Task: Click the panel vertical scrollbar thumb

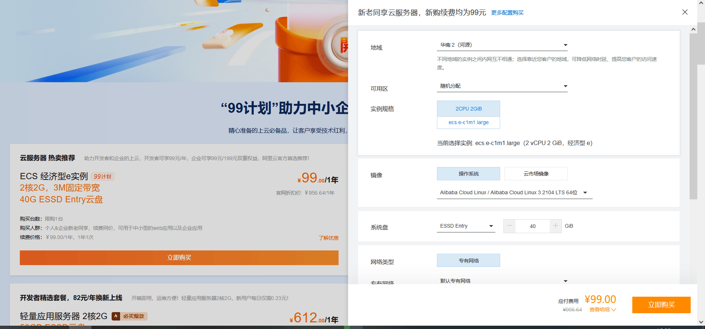Action: tap(693, 116)
